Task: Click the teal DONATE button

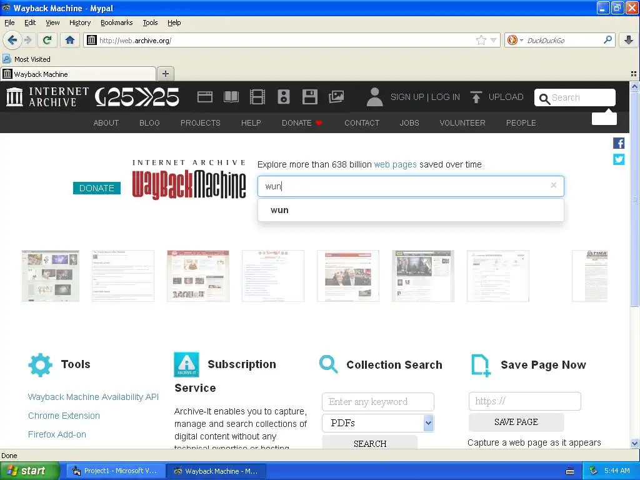Action: pos(97,188)
